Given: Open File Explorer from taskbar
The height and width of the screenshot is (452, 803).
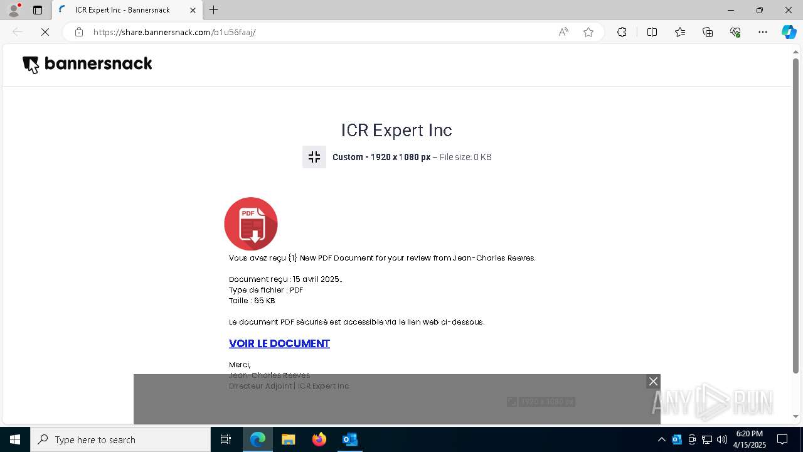Looking at the screenshot, I should [289, 439].
